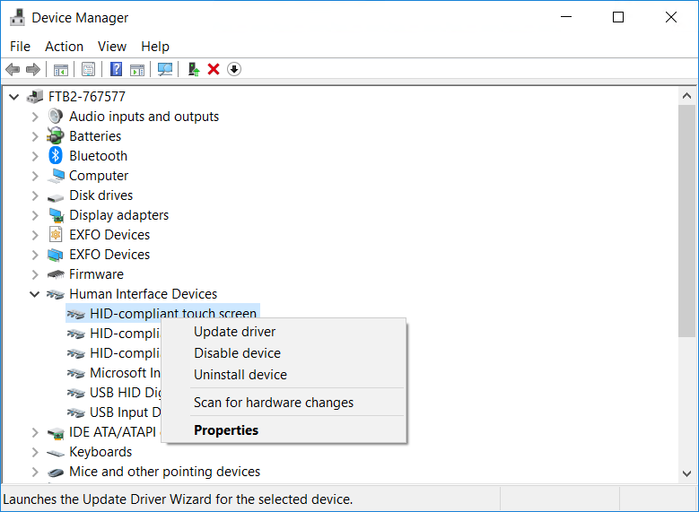Collapse the Human Interface Devices category

coord(35,294)
